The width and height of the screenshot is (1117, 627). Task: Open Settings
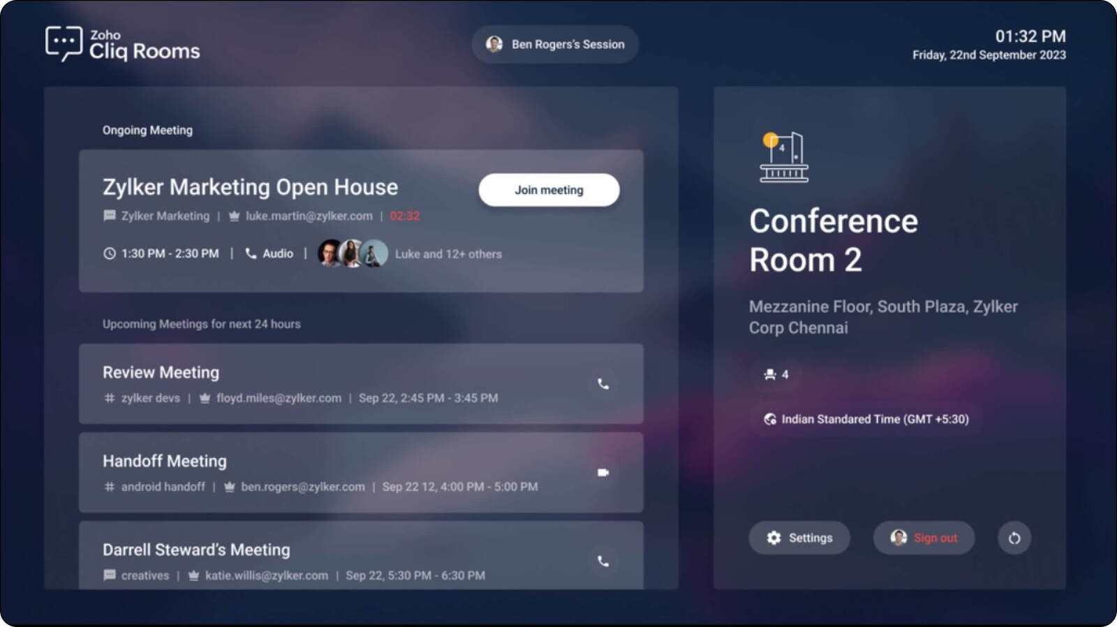[x=799, y=538]
